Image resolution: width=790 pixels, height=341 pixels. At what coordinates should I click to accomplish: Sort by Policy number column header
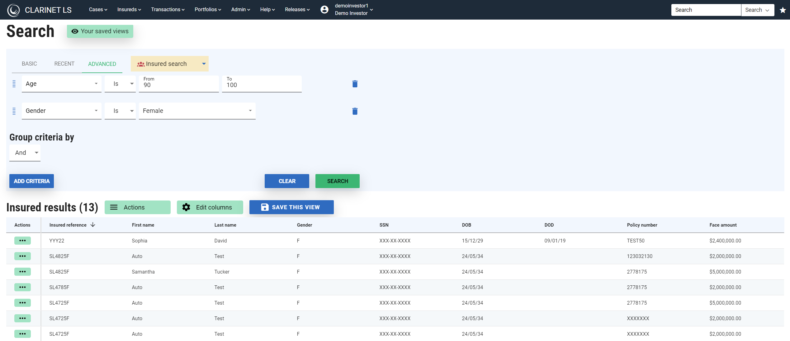(642, 225)
